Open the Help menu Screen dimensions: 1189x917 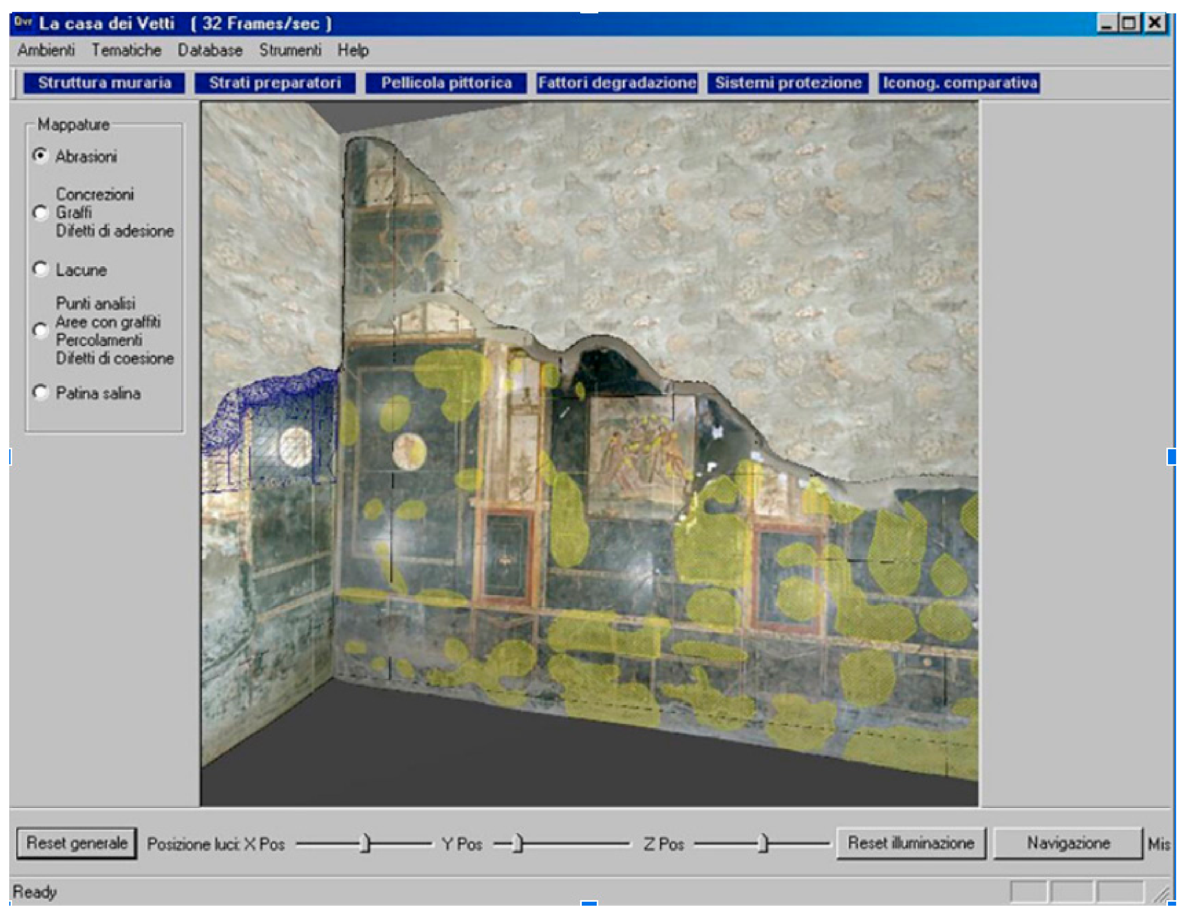click(353, 50)
